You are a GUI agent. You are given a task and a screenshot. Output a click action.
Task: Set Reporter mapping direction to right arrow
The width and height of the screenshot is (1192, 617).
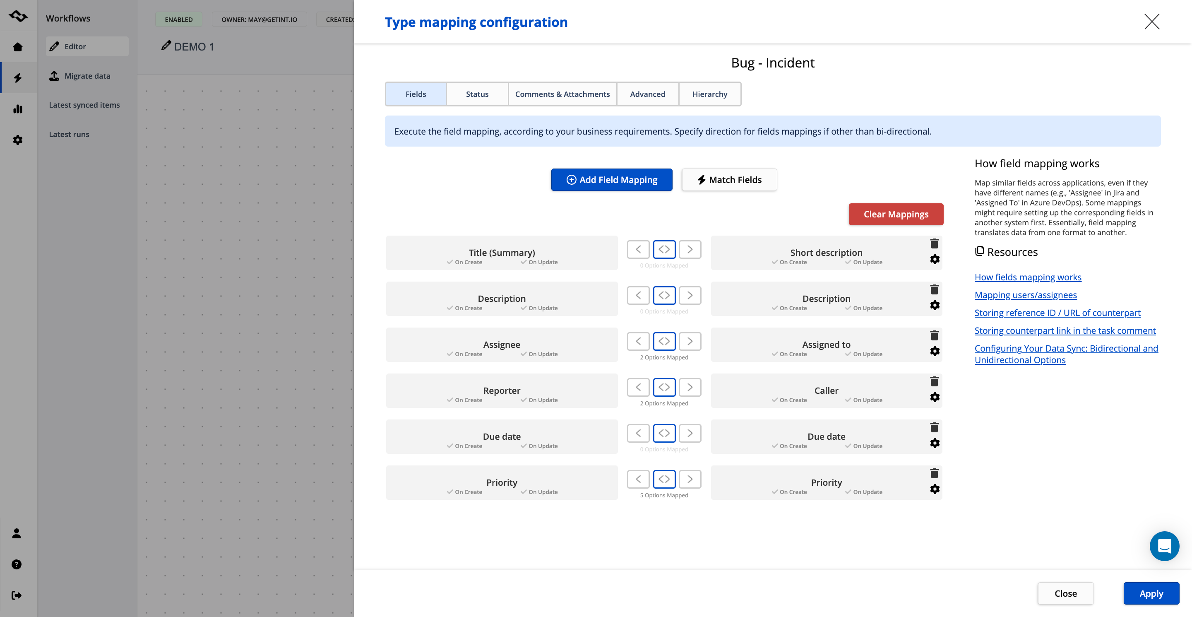coord(690,387)
